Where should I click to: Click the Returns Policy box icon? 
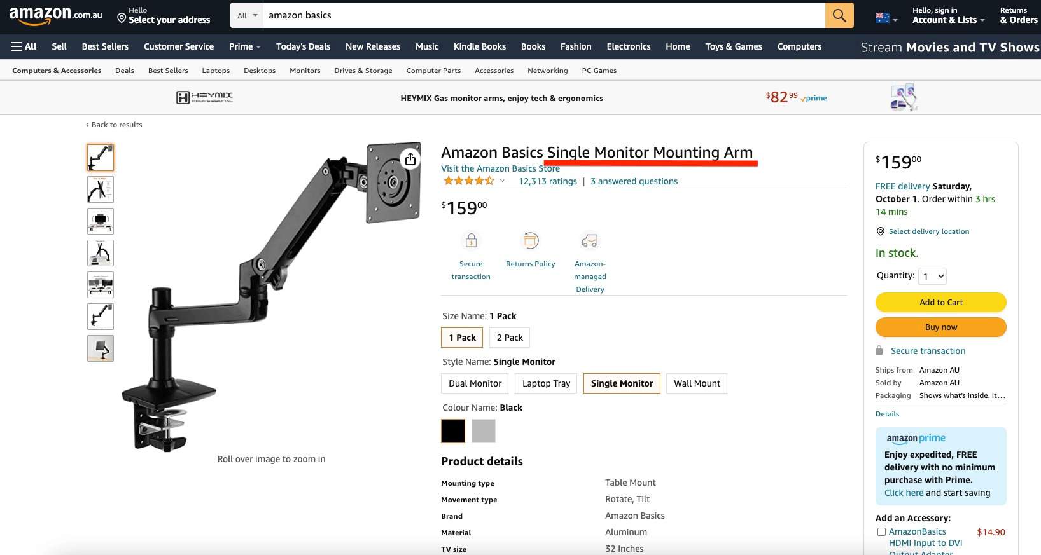(x=531, y=240)
